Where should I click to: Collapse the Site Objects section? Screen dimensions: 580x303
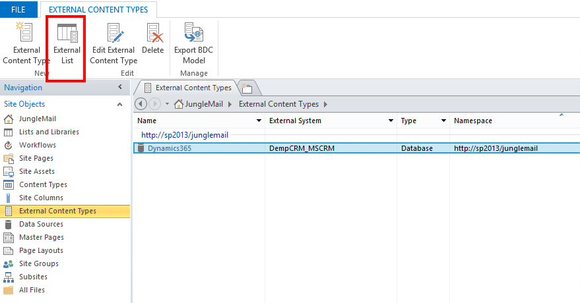pyautogui.click(x=120, y=105)
